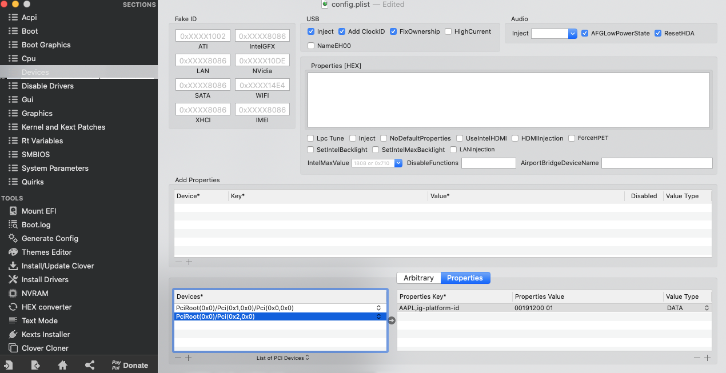Remove selected device from Devices list
726x373 pixels.
click(178, 358)
